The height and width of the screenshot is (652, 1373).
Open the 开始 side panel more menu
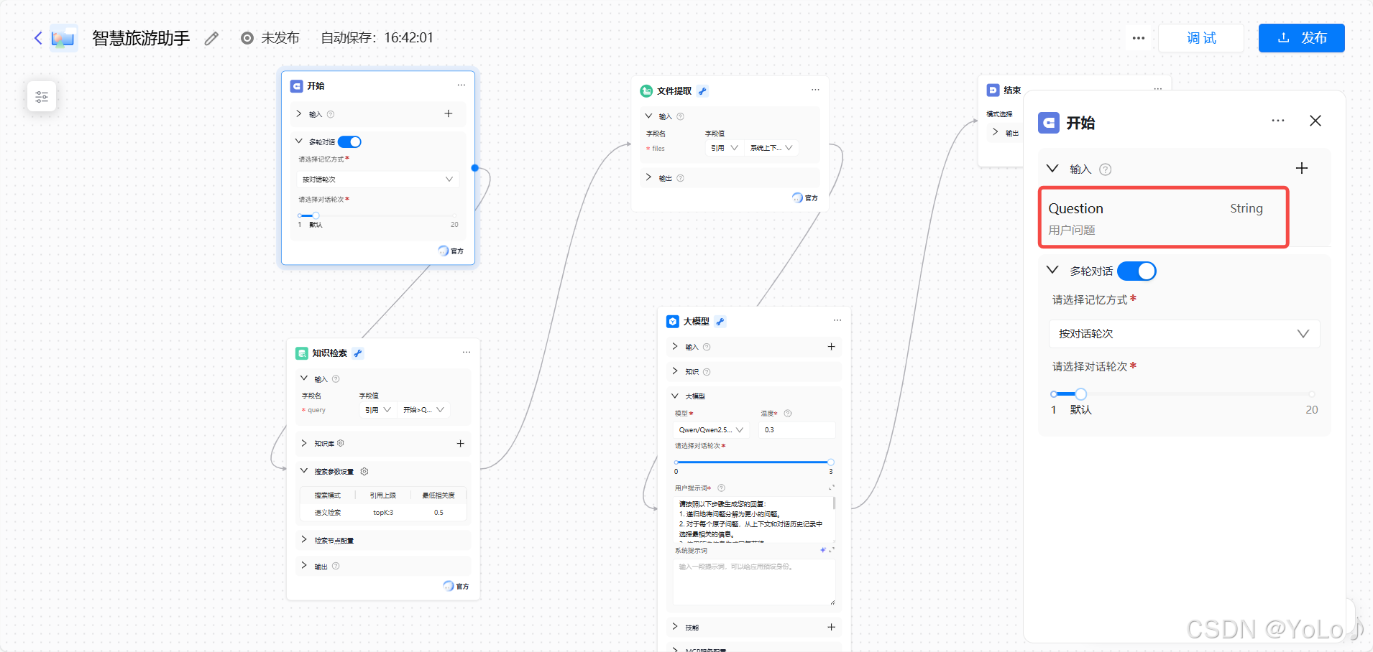click(x=1277, y=121)
